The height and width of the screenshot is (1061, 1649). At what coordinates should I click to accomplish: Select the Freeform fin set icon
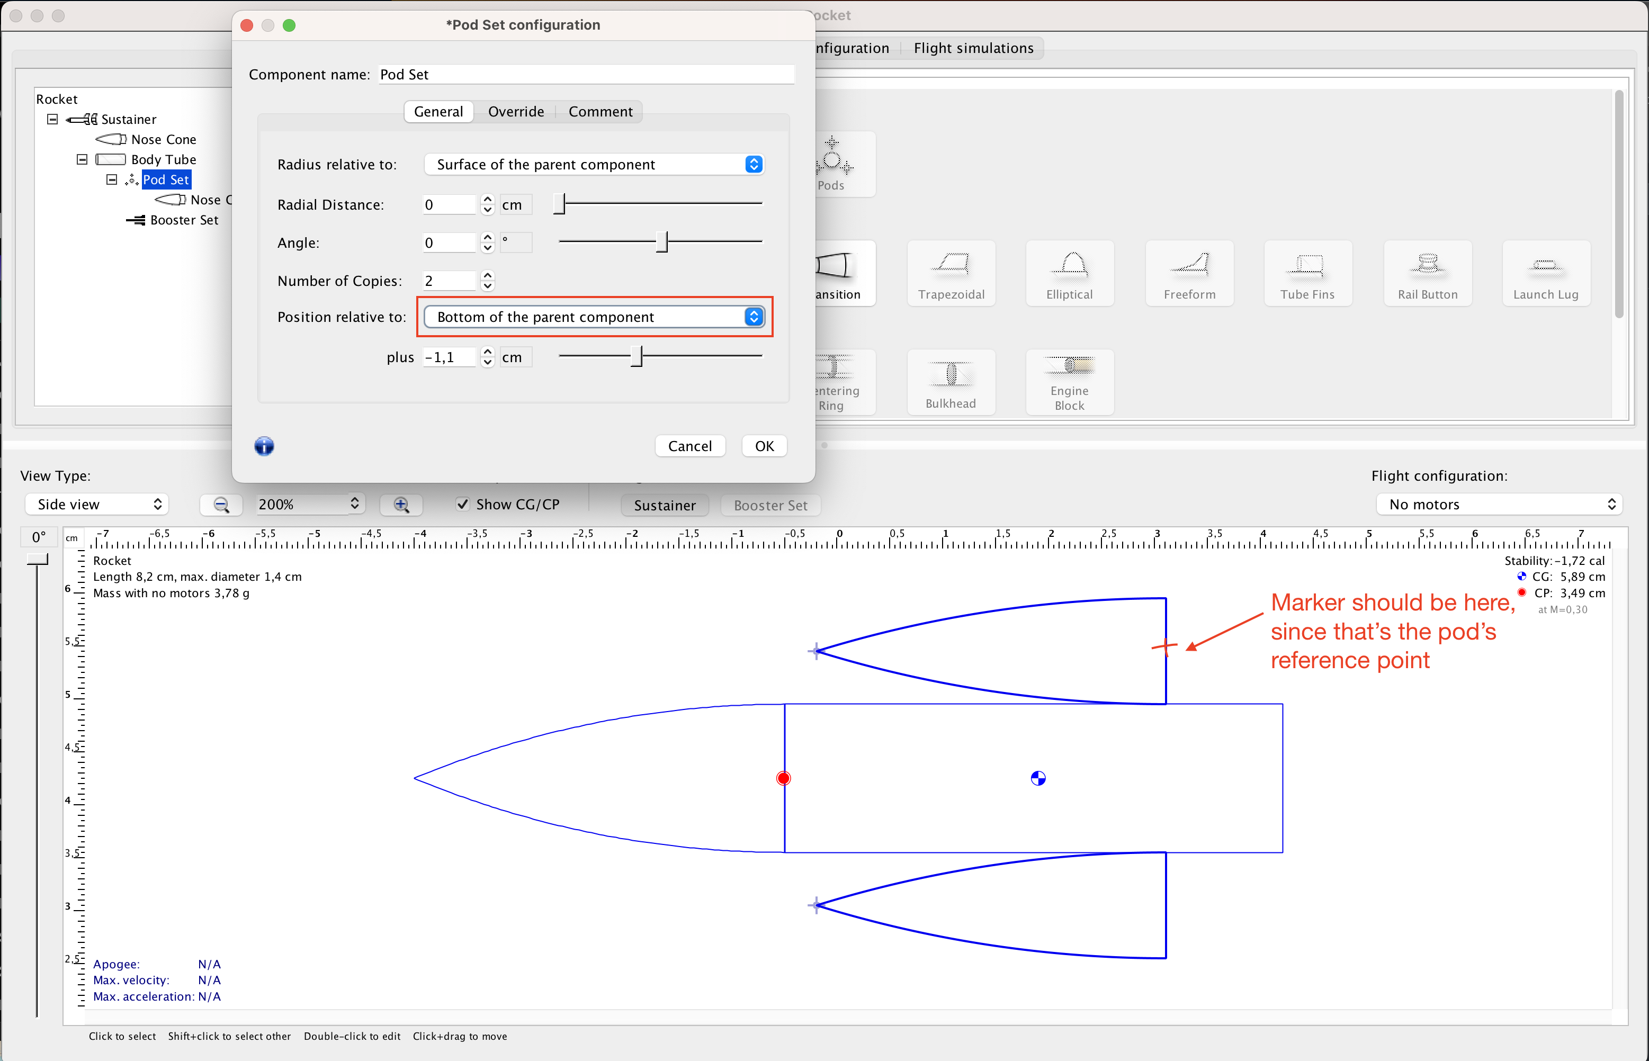1189,274
